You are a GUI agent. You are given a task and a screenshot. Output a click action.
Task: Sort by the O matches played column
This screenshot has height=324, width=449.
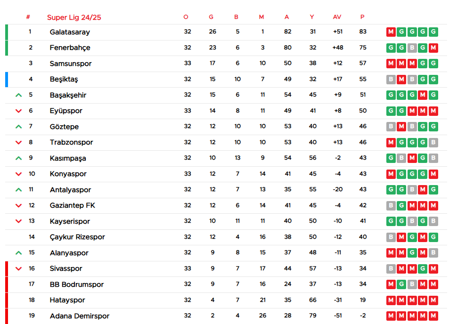pos(186,17)
